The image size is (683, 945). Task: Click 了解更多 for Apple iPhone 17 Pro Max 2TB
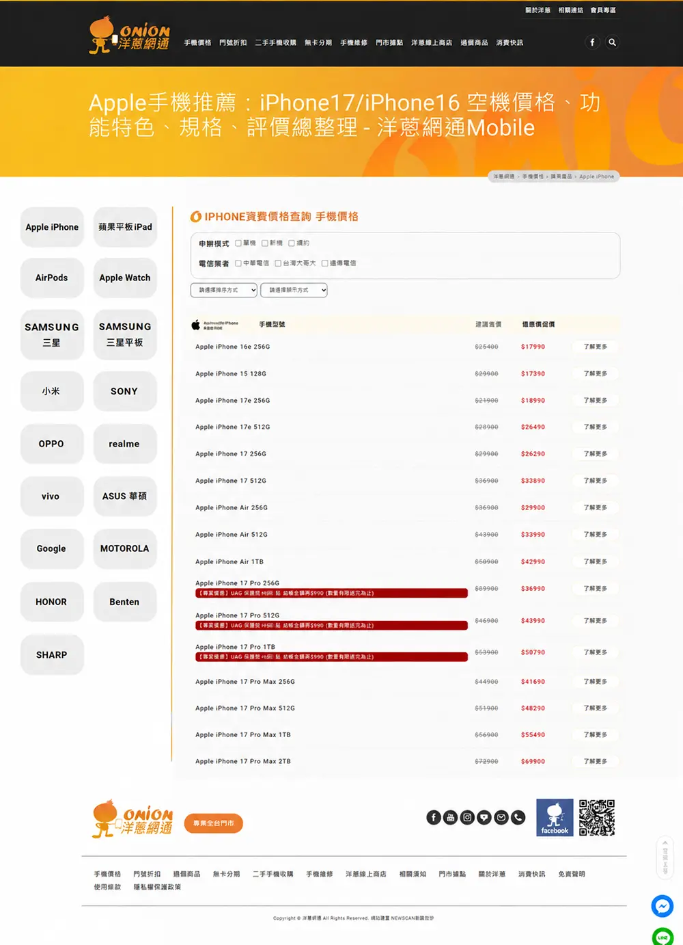coord(595,761)
